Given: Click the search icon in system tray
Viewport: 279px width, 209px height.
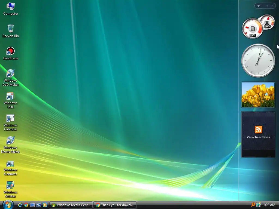Looking at the screenshot, I should [x=253, y=205].
